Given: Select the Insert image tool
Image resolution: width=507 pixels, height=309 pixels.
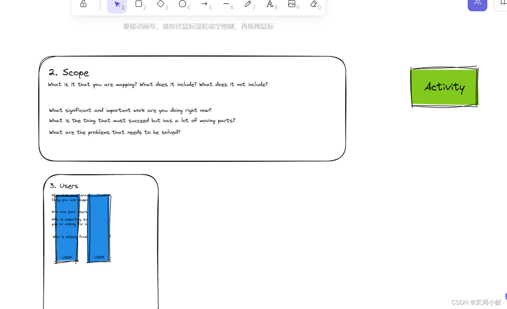Looking at the screenshot, I should 292,4.
